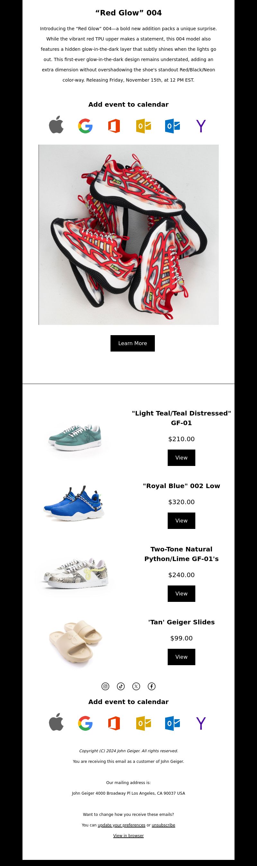257x866 pixels.
Task: Open the Facebook social icon
Action: tap(152, 686)
